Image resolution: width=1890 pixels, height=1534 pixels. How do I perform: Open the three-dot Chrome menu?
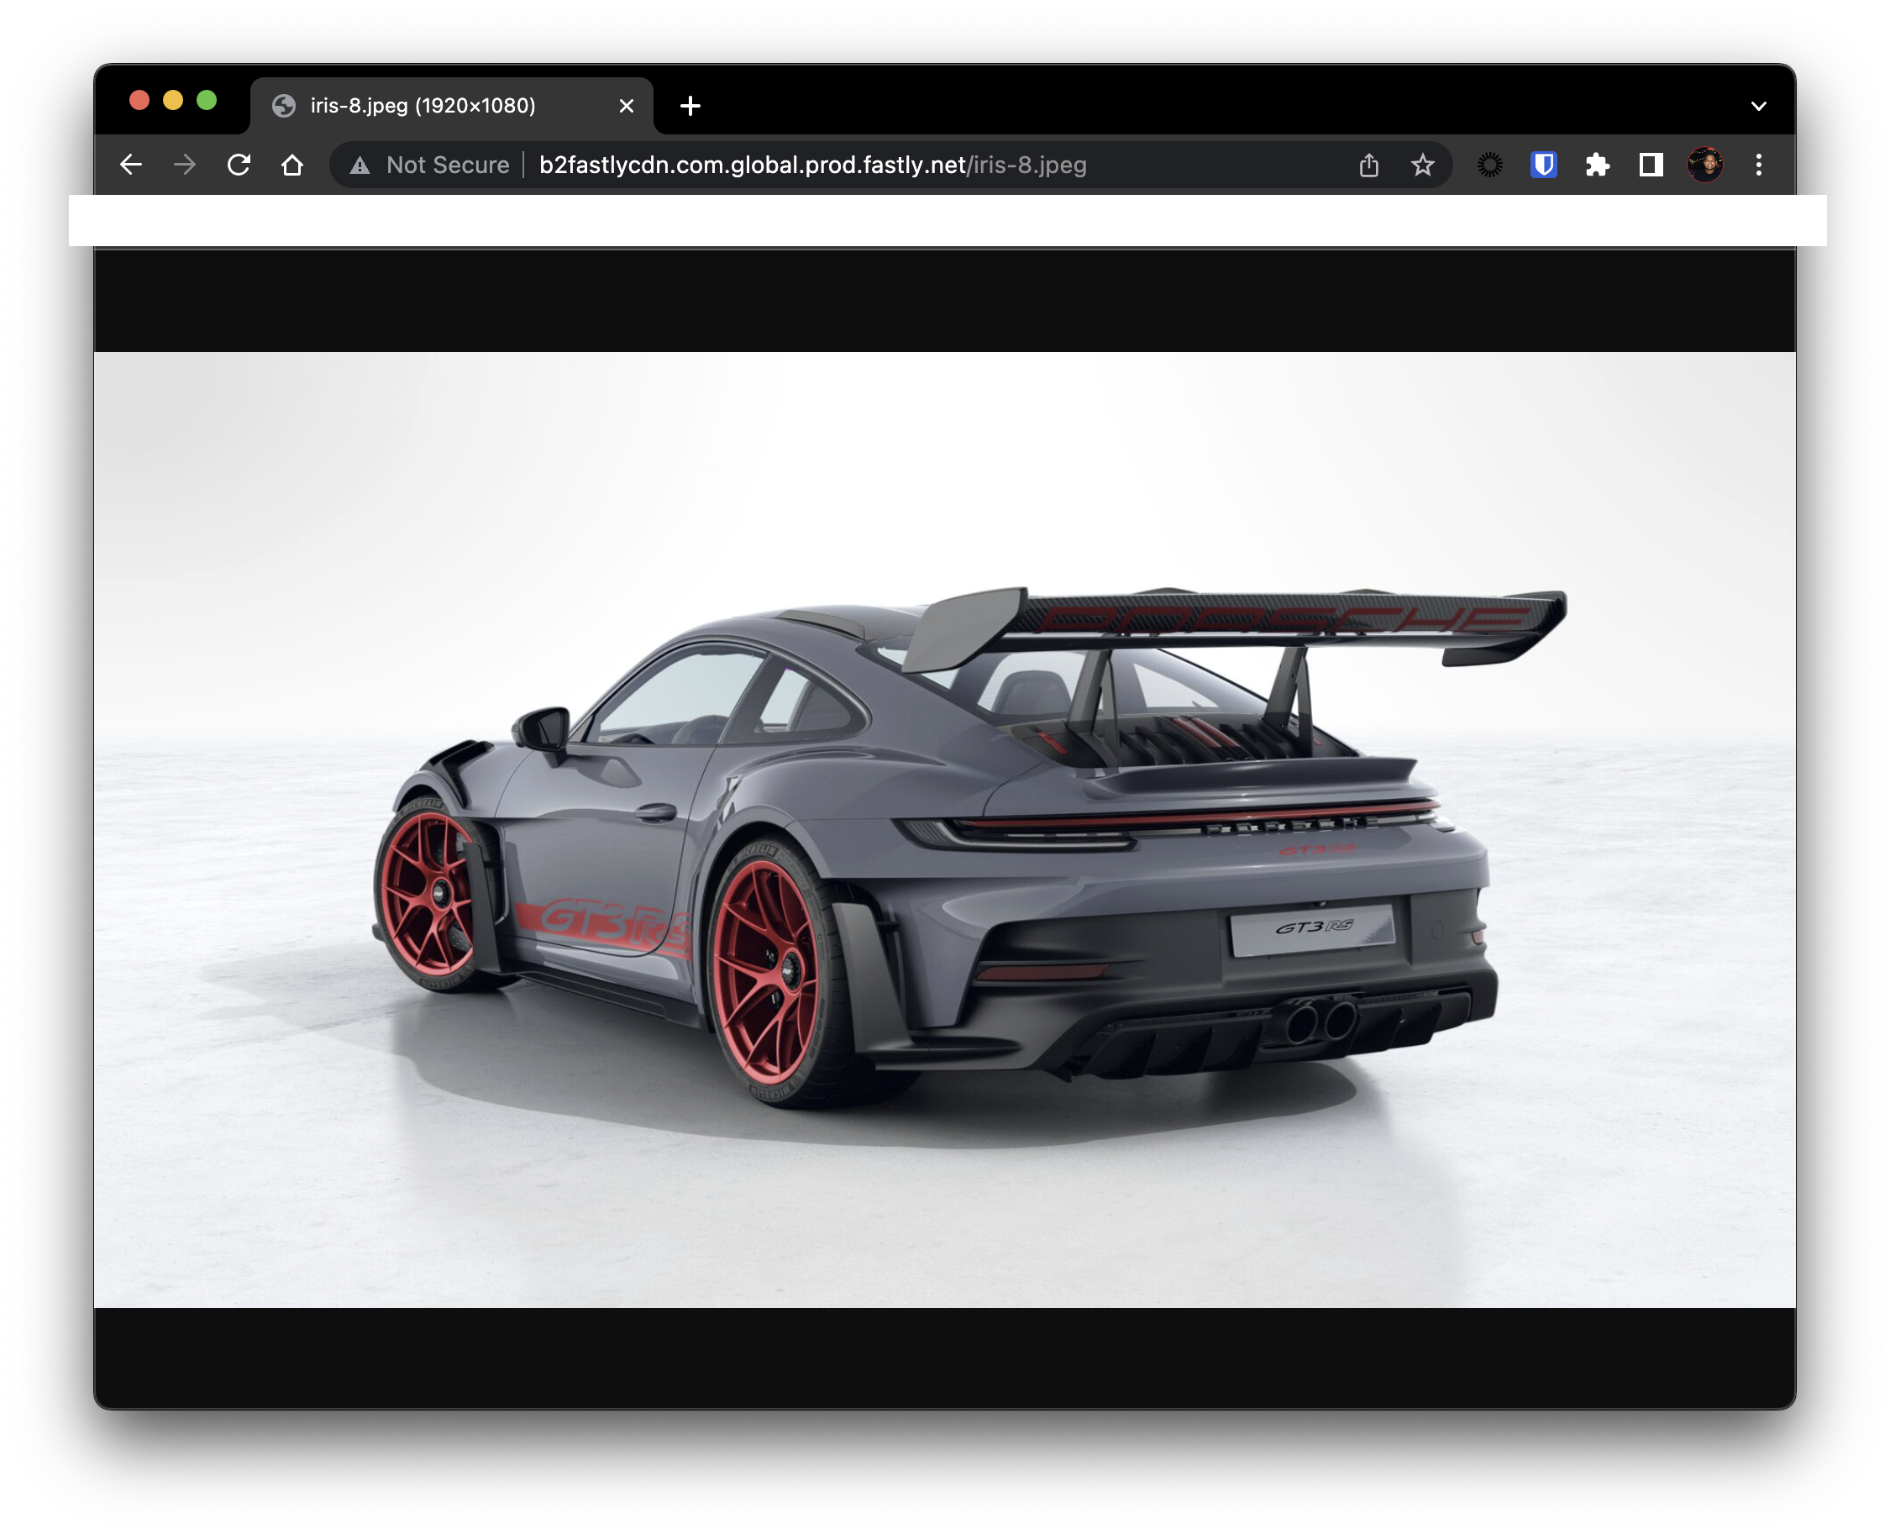[1759, 165]
